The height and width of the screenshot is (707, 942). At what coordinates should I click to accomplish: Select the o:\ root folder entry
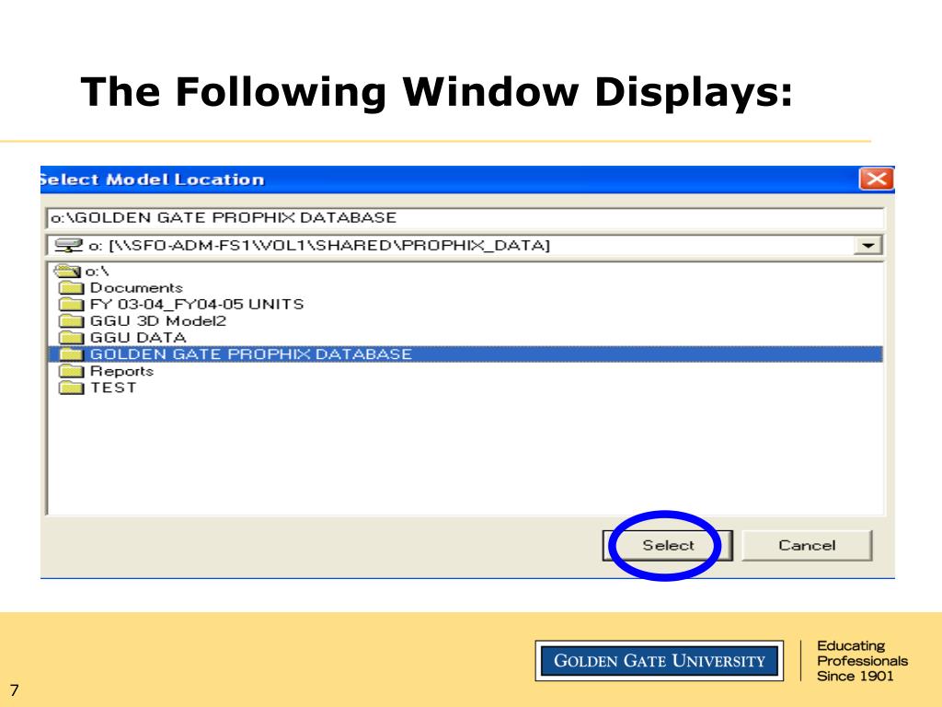[x=97, y=272]
